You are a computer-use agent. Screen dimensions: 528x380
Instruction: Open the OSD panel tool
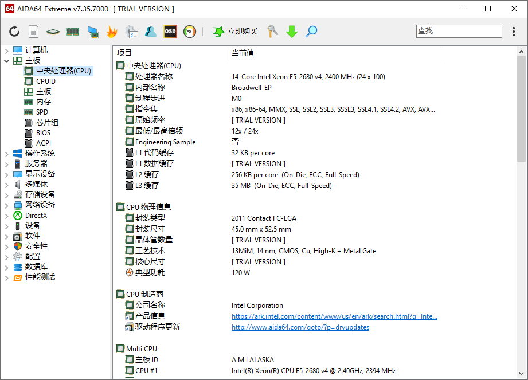coord(170,32)
